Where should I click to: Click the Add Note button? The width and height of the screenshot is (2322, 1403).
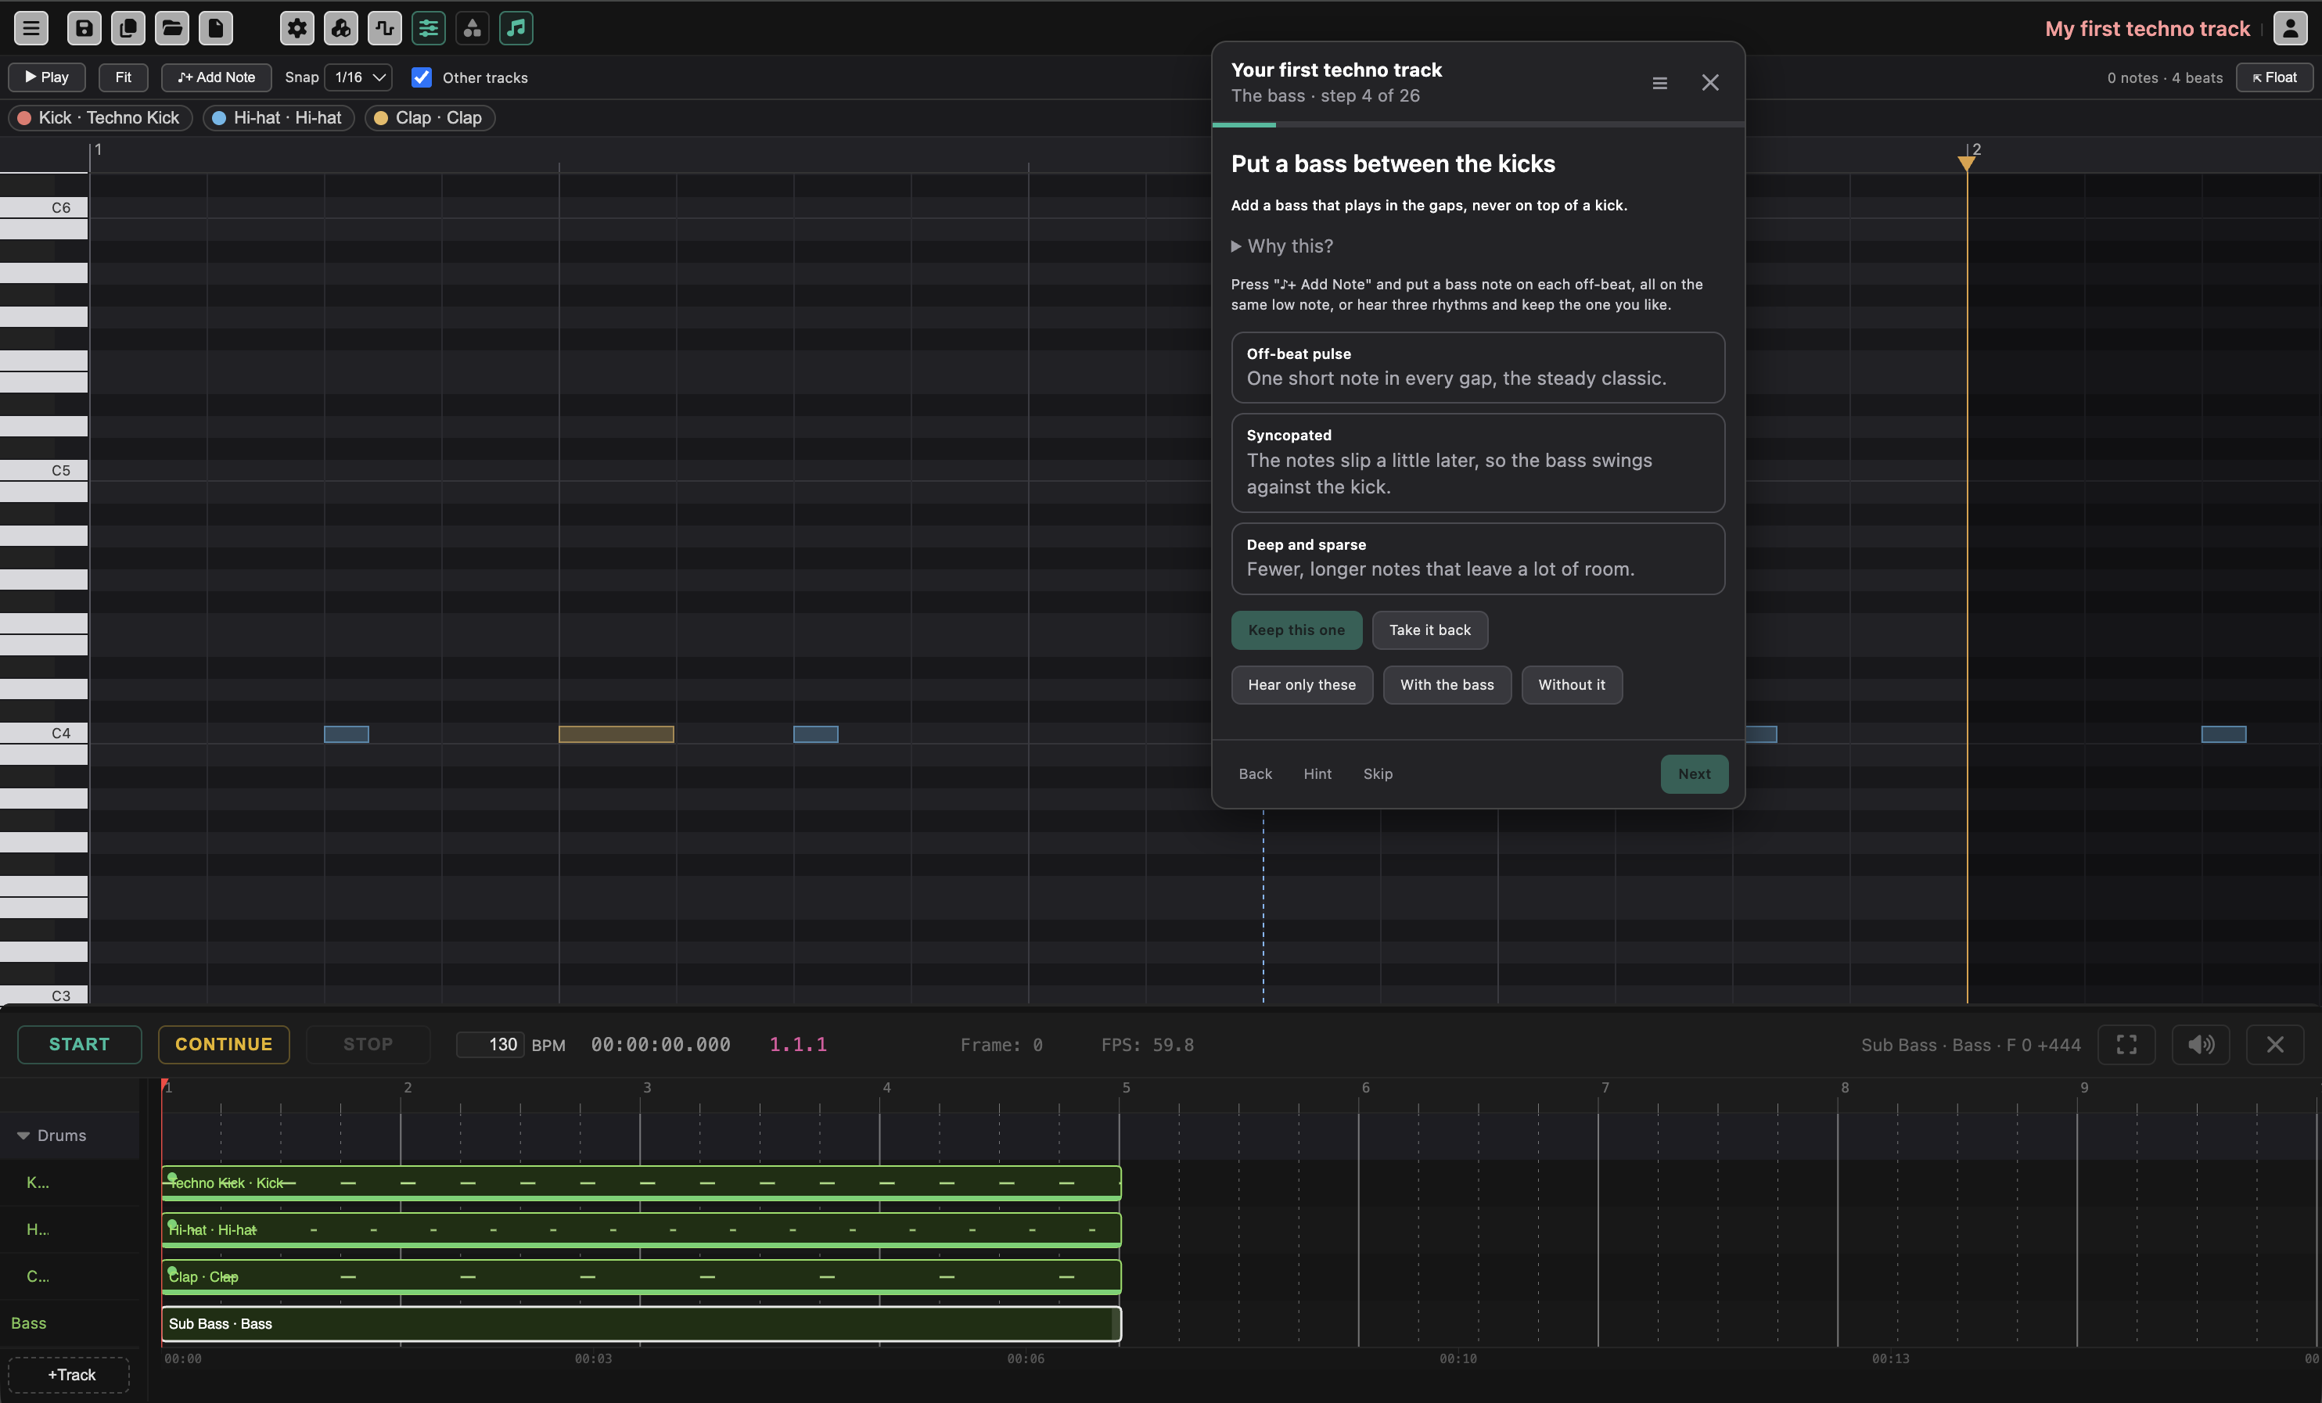click(216, 77)
